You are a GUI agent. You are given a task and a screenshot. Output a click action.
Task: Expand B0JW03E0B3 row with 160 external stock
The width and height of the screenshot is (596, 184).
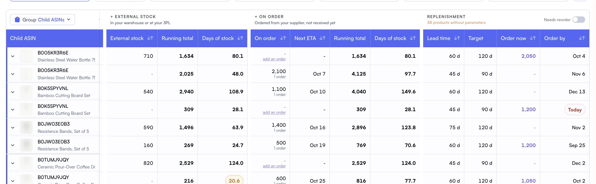point(13,145)
